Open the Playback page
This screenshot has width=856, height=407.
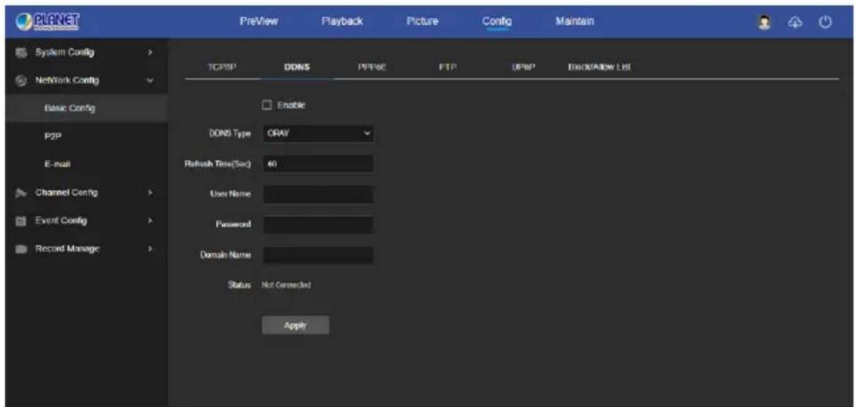[341, 21]
